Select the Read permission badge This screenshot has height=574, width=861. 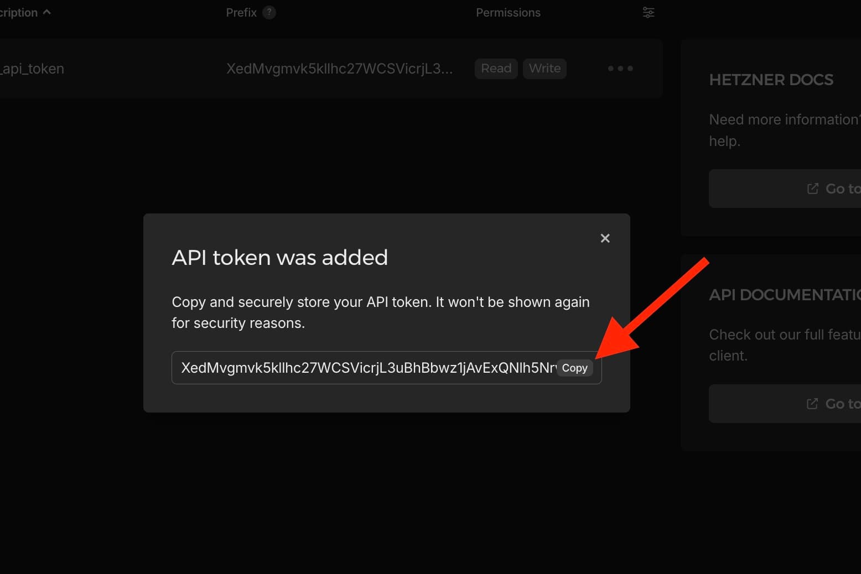click(496, 69)
